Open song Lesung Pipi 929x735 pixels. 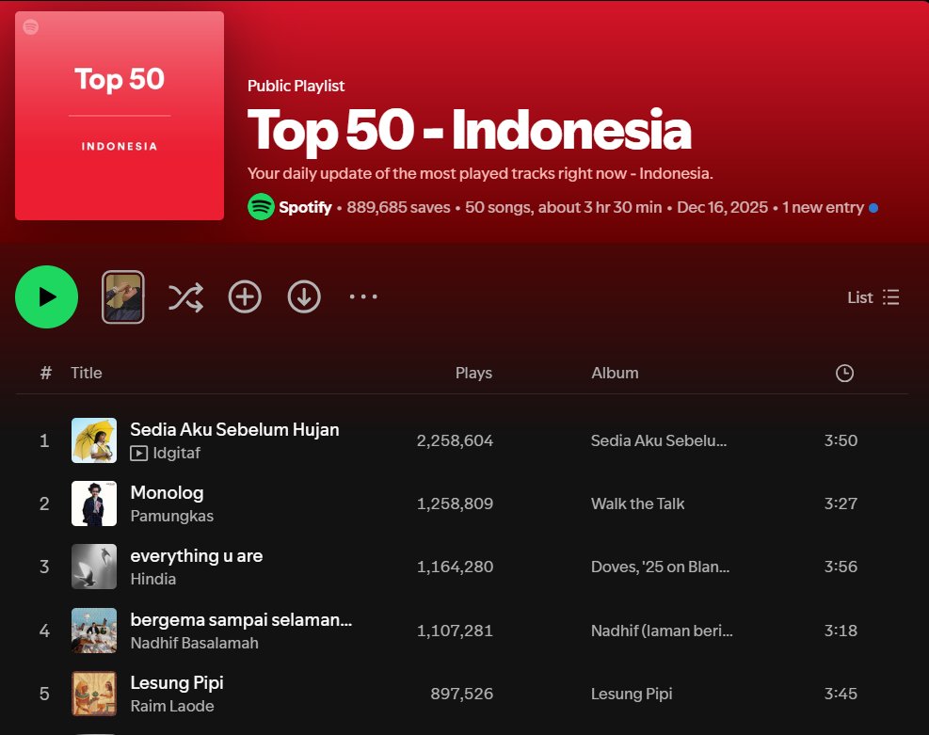(177, 683)
